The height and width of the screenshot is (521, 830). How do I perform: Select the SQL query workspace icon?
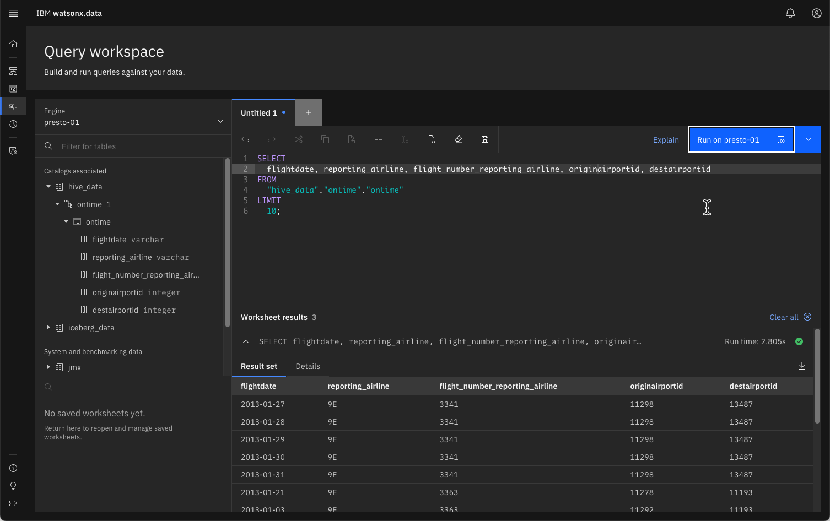(13, 106)
